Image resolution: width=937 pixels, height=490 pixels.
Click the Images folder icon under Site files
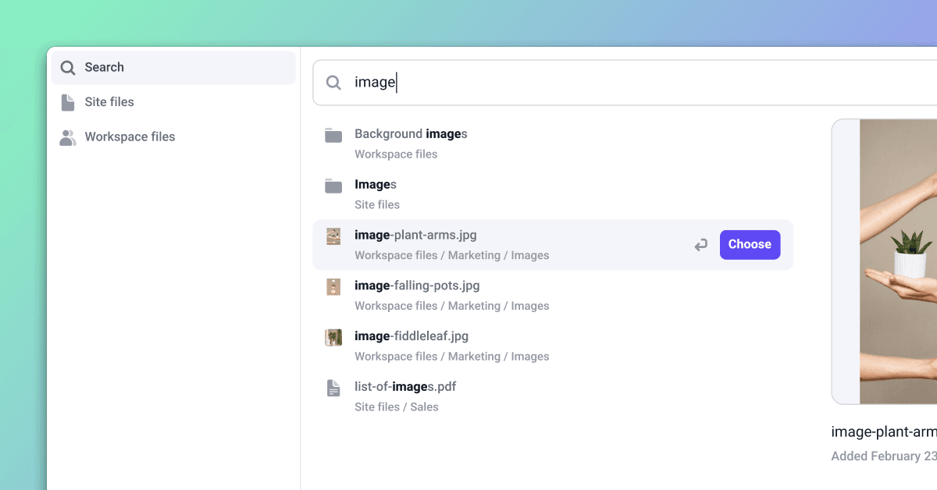click(x=333, y=186)
